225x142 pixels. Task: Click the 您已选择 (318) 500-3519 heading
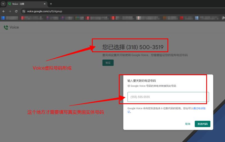133,47
